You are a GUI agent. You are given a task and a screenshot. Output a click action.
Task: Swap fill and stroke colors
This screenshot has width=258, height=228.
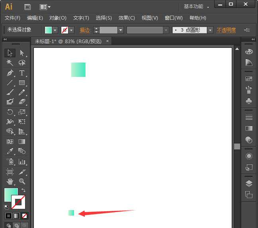[23, 191]
